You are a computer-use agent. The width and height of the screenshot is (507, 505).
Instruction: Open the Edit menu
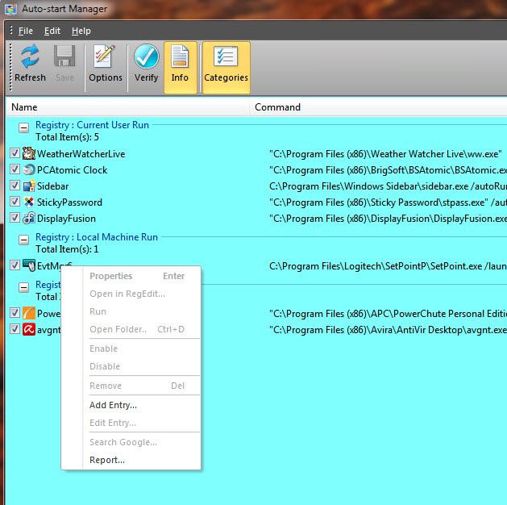(x=52, y=31)
